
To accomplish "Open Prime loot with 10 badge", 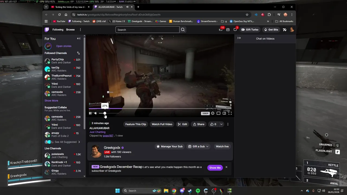I will pos(221,30).
